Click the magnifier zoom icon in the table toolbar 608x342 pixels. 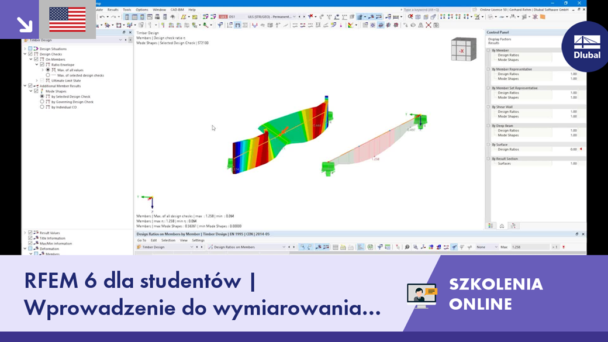pos(417,246)
